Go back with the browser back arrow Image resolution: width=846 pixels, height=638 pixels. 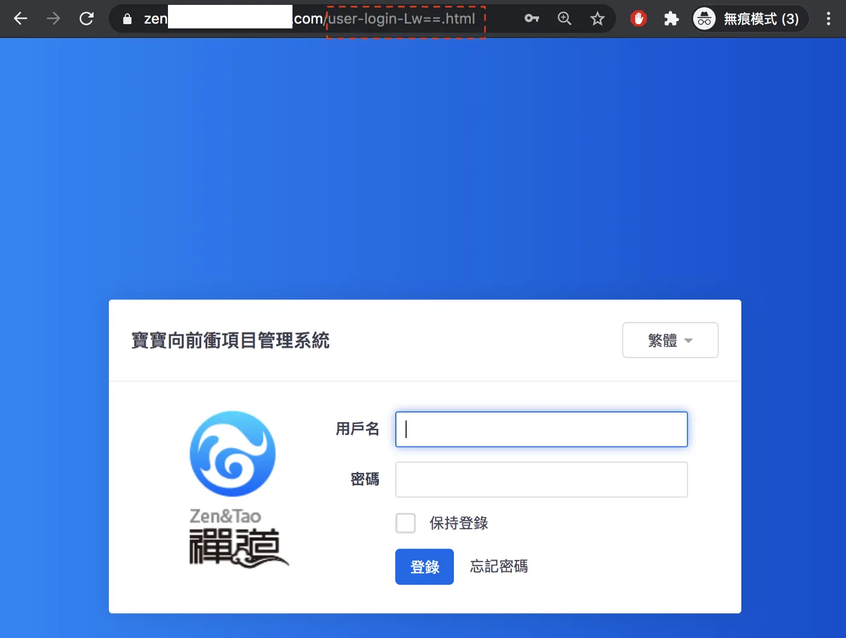coord(21,19)
